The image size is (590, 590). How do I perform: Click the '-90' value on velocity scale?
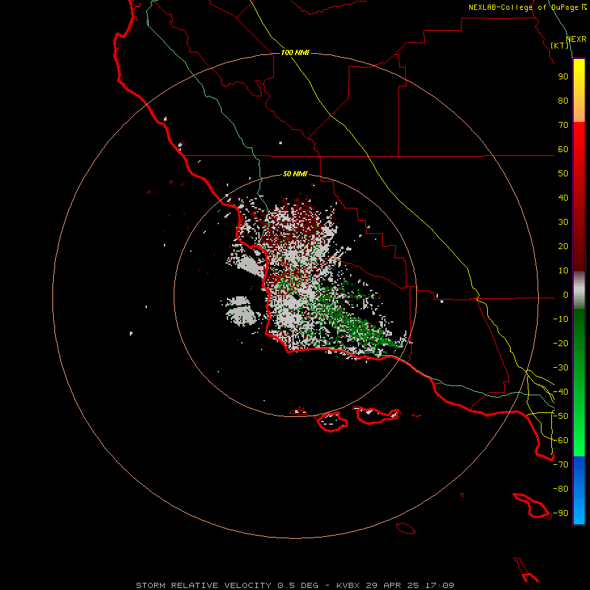click(560, 513)
